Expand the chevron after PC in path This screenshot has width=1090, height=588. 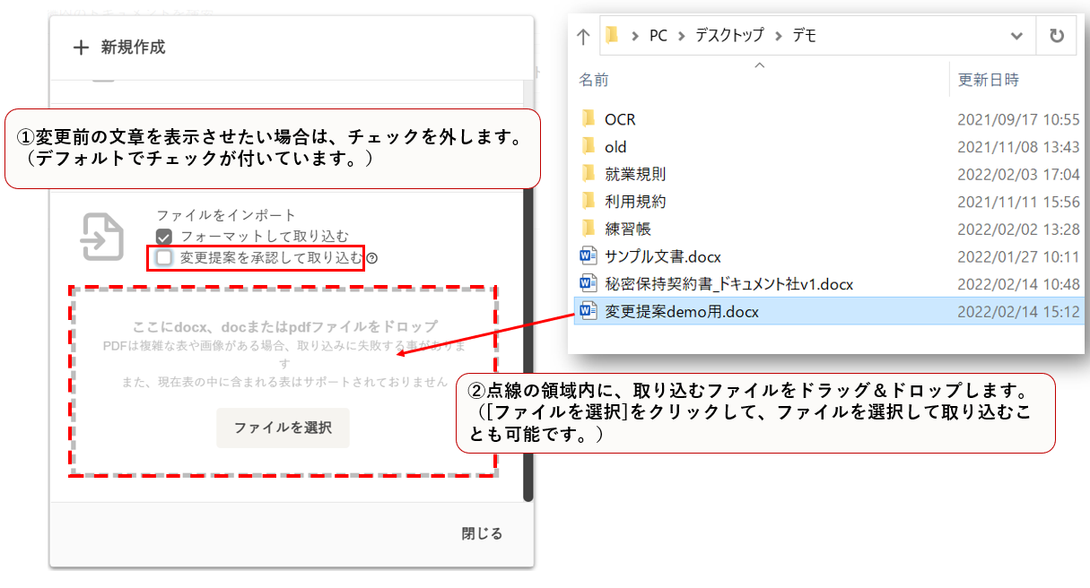(x=682, y=37)
